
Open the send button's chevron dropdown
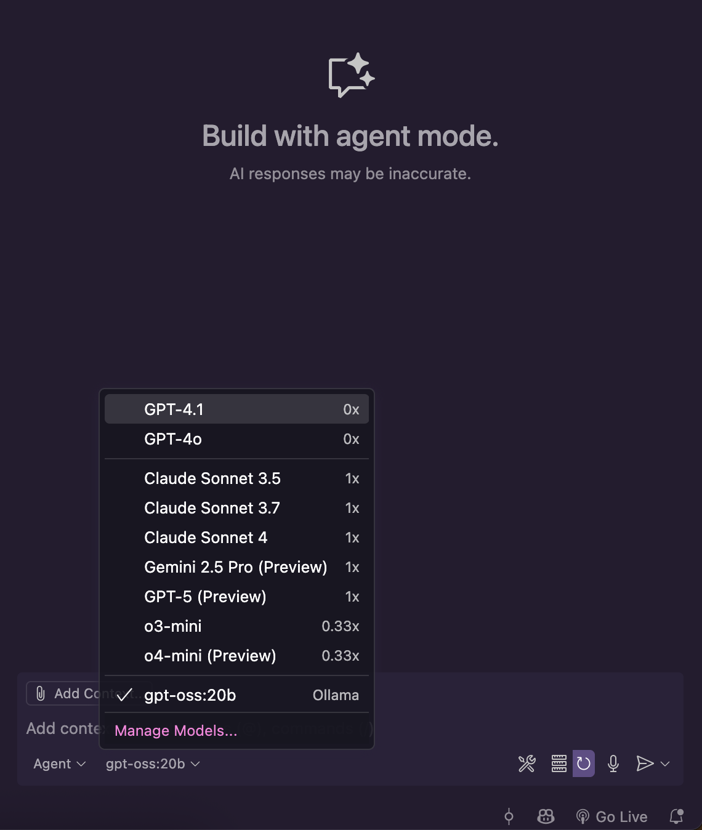(x=665, y=764)
